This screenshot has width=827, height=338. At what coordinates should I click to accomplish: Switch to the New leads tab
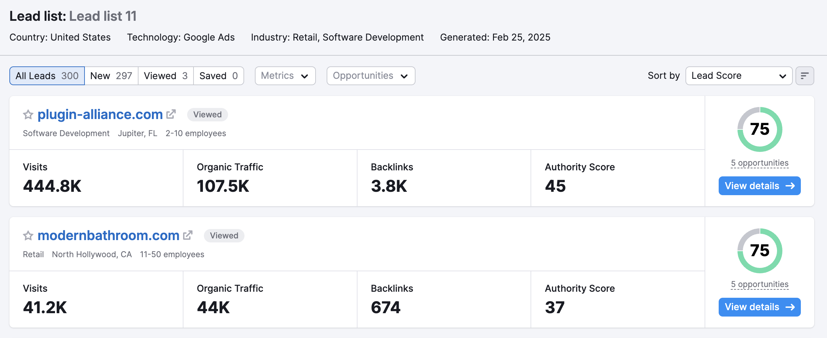click(x=111, y=76)
